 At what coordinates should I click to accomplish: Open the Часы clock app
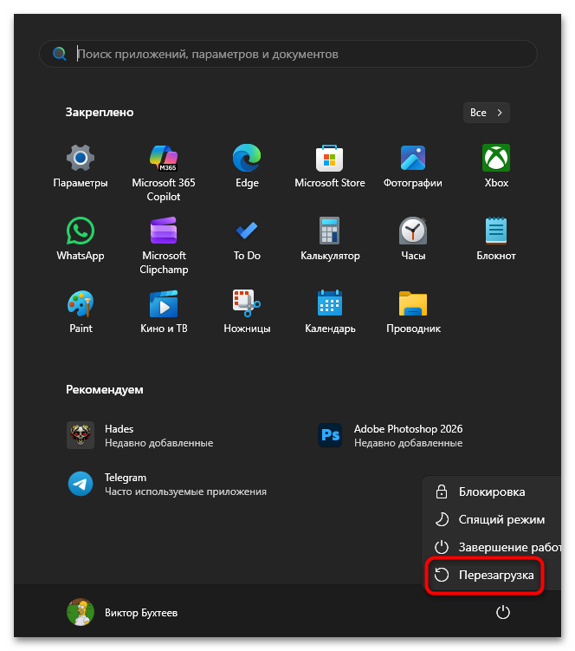click(413, 238)
